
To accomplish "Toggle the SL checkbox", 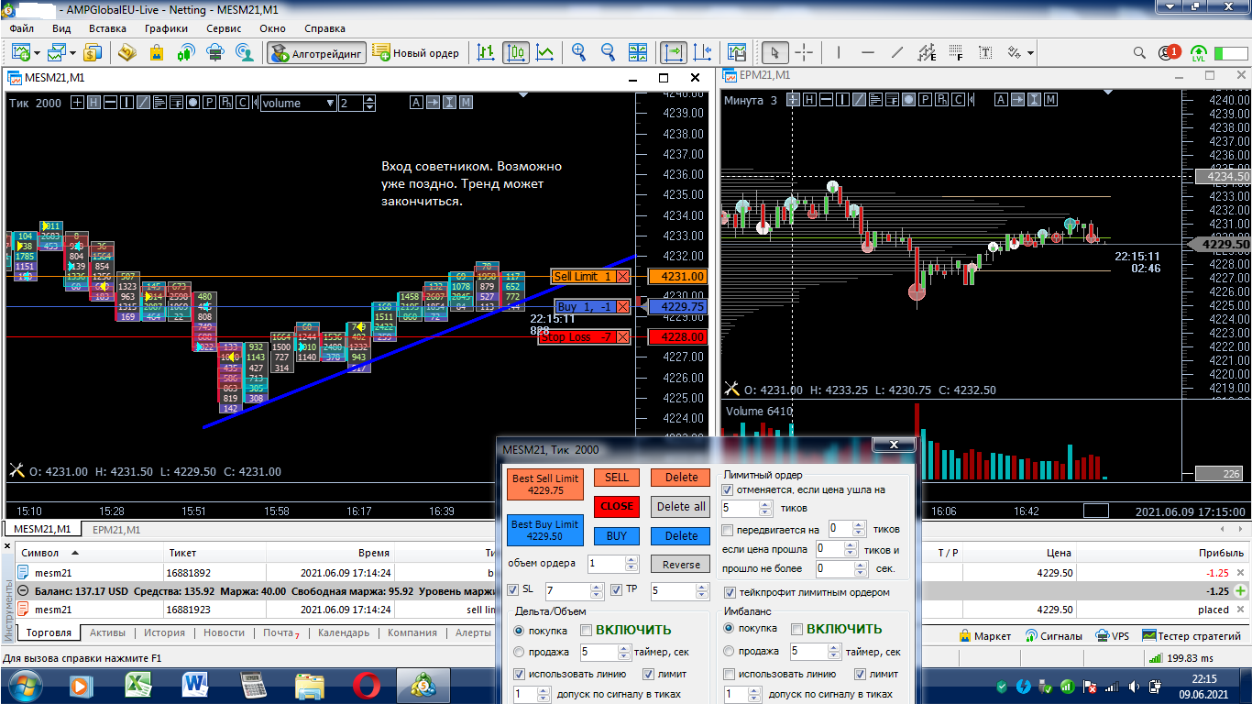I will click(512, 589).
